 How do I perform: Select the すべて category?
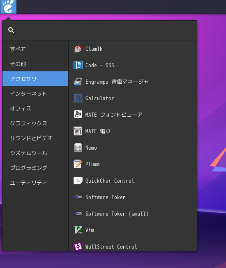tap(35, 49)
